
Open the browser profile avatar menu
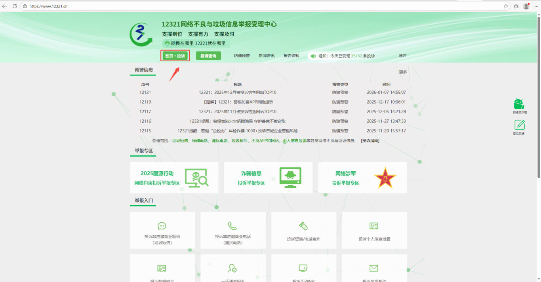tap(526, 6)
